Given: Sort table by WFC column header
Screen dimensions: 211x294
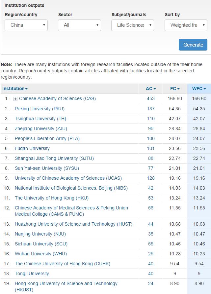Looking at the screenshot, I should point(199,89).
